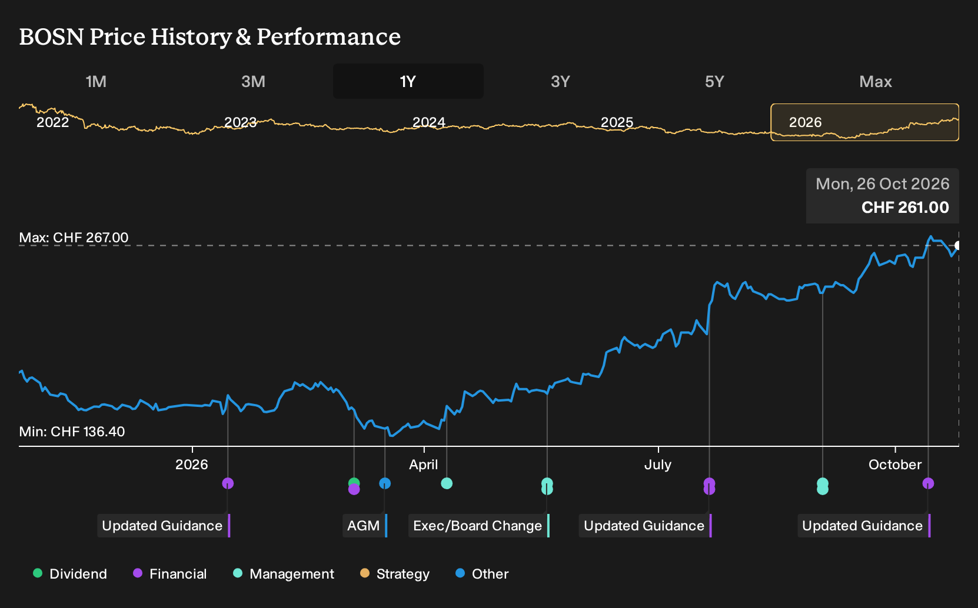Select the purple Financial marker near the 2026 axis label
Viewport: 978px width, 608px height.
tap(228, 483)
